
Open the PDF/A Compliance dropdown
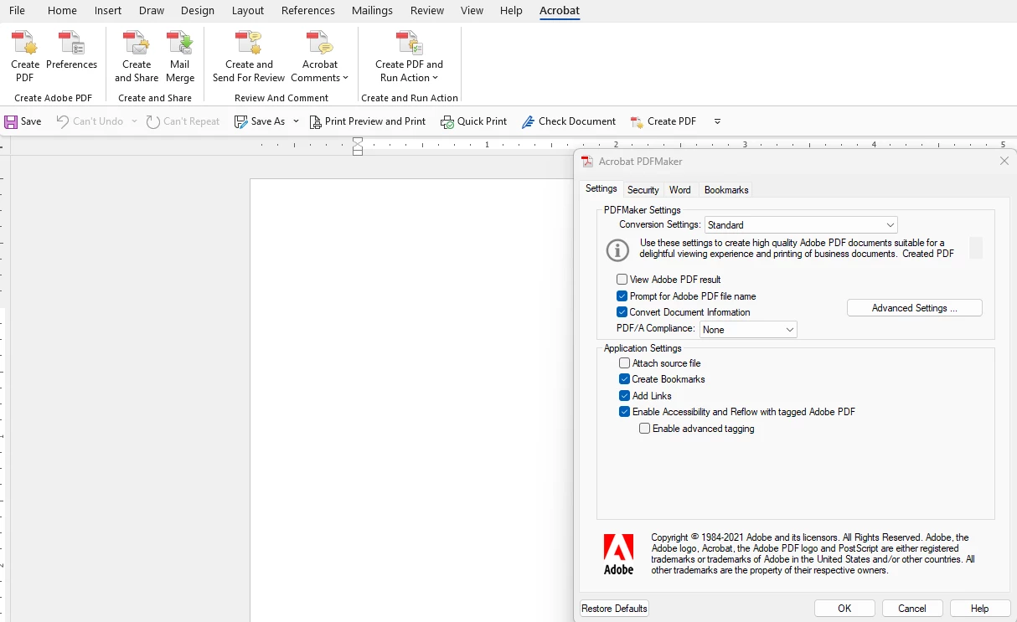tap(748, 330)
